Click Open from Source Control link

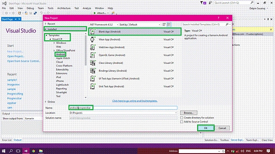pyautogui.click(x=24, y=61)
